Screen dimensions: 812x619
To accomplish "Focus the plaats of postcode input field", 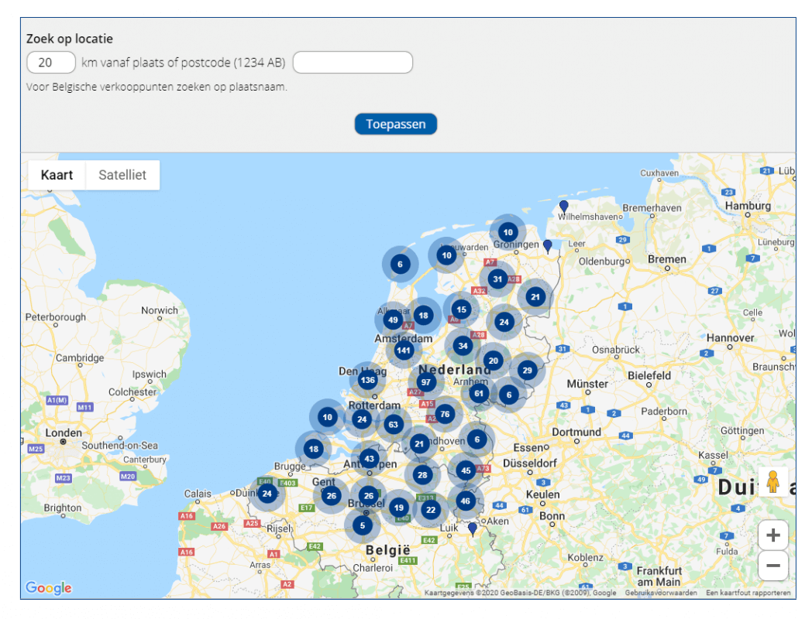I will click(x=353, y=63).
